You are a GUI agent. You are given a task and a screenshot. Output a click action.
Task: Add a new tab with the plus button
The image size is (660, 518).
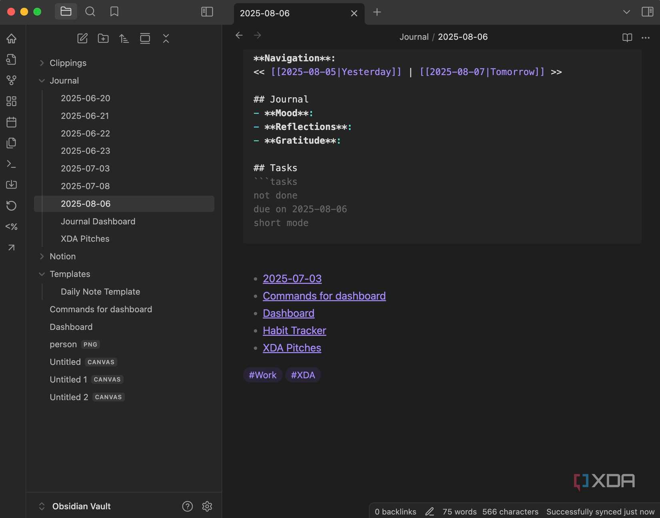coord(377,12)
